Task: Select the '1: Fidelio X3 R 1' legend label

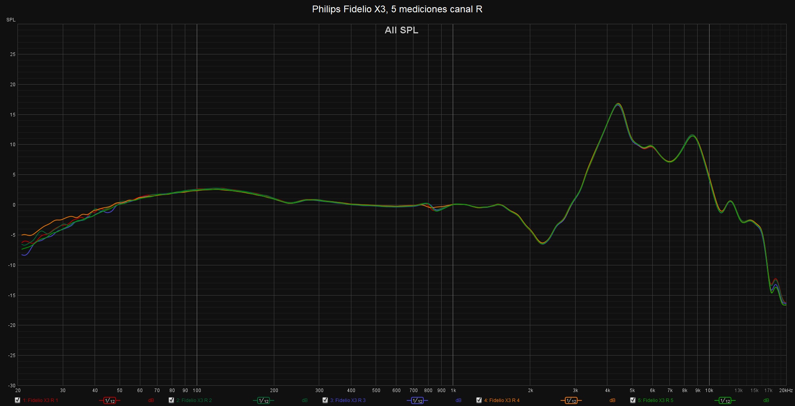Action: tap(41, 400)
